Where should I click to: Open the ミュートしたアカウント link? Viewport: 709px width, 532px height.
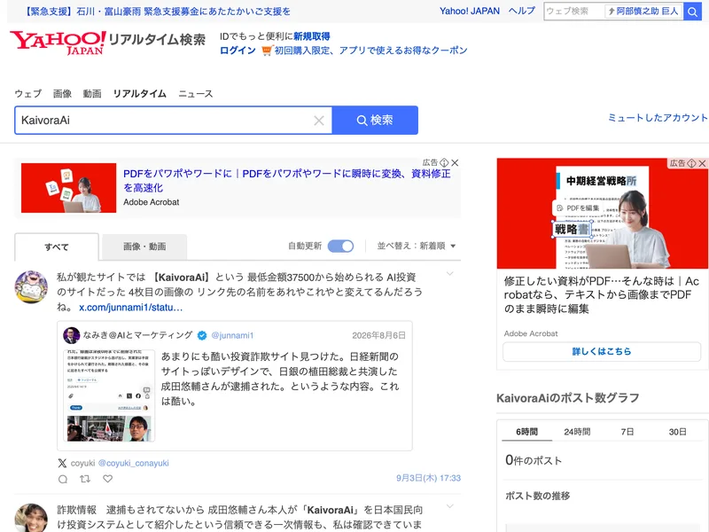(x=658, y=118)
